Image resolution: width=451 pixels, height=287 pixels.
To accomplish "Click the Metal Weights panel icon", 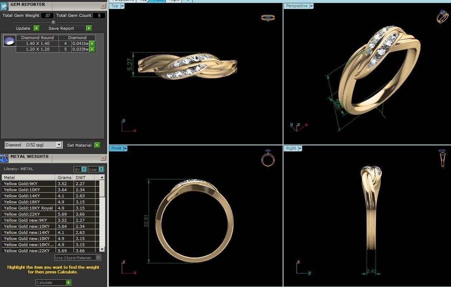I will (4, 158).
